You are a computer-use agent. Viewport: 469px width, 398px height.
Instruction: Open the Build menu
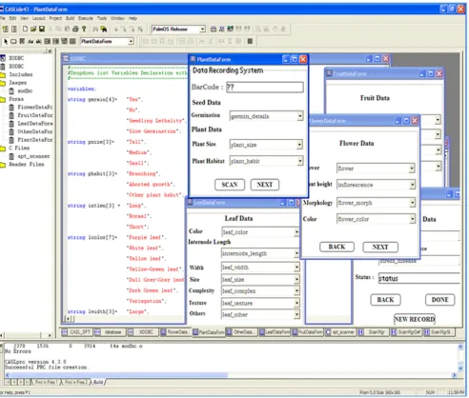point(70,18)
